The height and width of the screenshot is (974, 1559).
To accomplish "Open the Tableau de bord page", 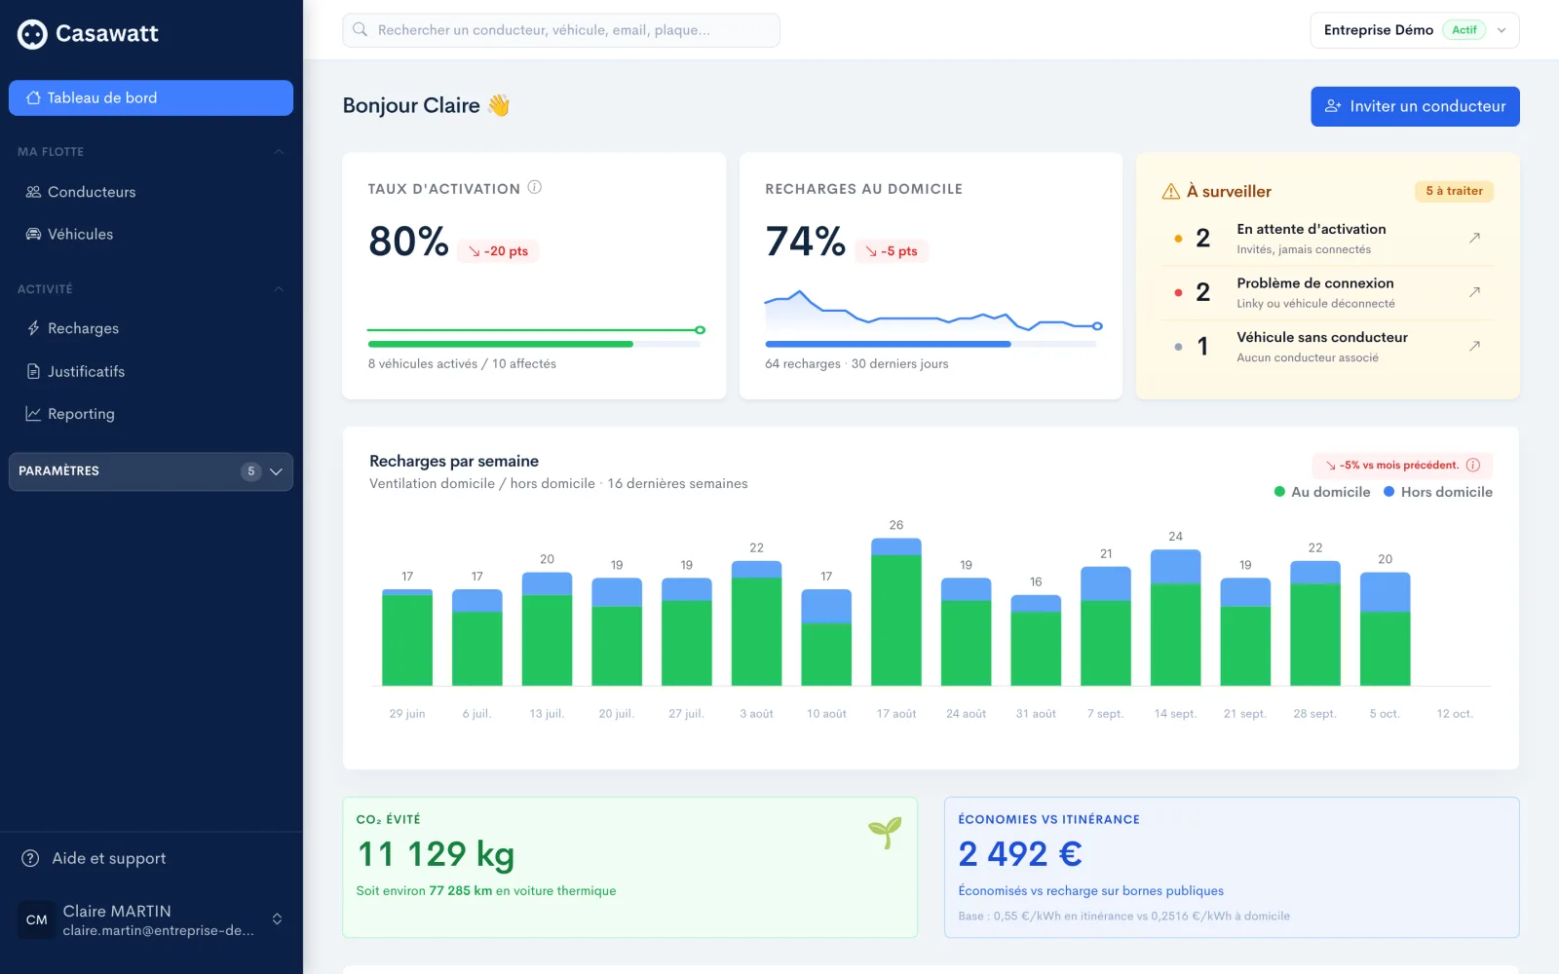I will [x=151, y=97].
